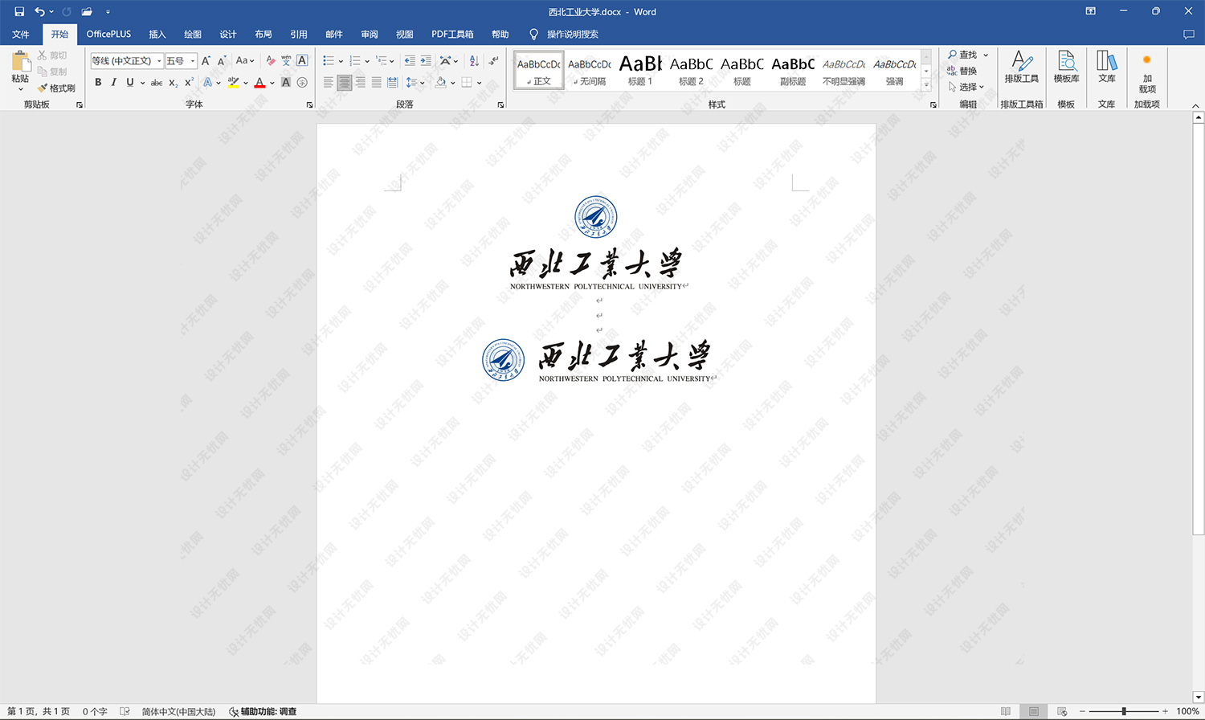The height and width of the screenshot is (720, 1205).
Task: Expand the Find (查找) dropdown arrow
Action: click(986, 55)
